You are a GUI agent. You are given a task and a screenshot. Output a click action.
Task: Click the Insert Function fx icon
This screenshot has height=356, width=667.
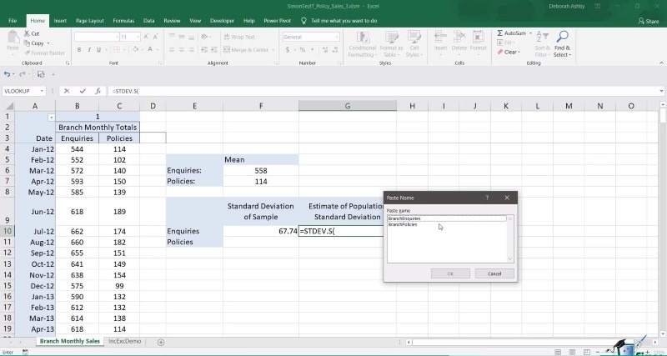[x=98, y=91]
